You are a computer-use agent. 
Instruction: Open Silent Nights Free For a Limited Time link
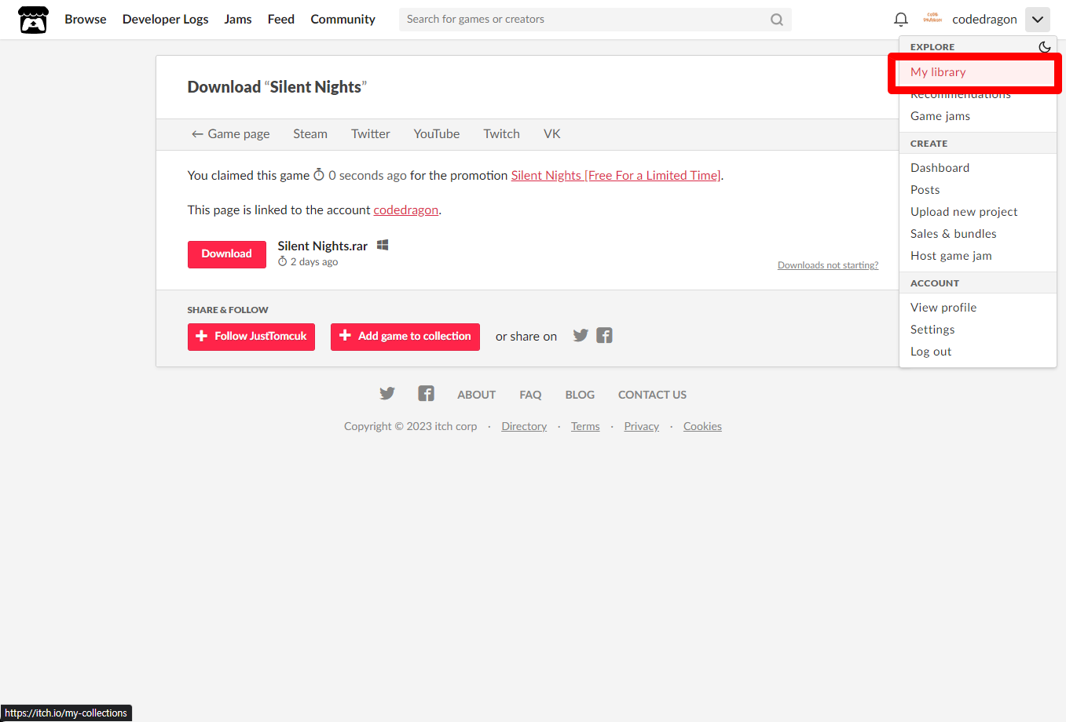tap(616, 176)
